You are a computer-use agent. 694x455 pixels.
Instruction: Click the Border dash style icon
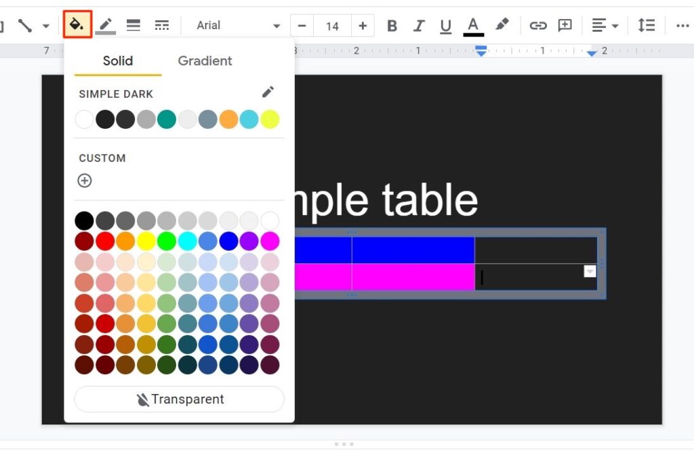(161, 25)
